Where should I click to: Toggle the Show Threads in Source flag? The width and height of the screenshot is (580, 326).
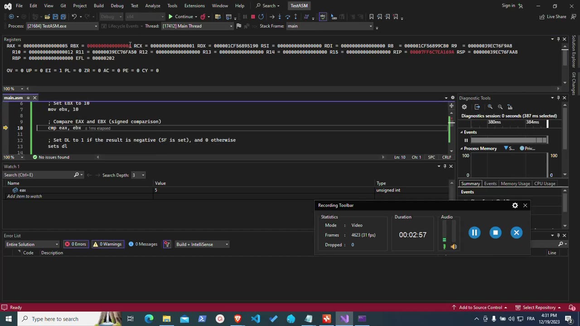[x=239, y=26]
